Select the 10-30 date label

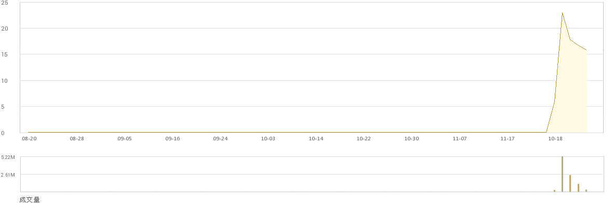click(x=411, y=139)
